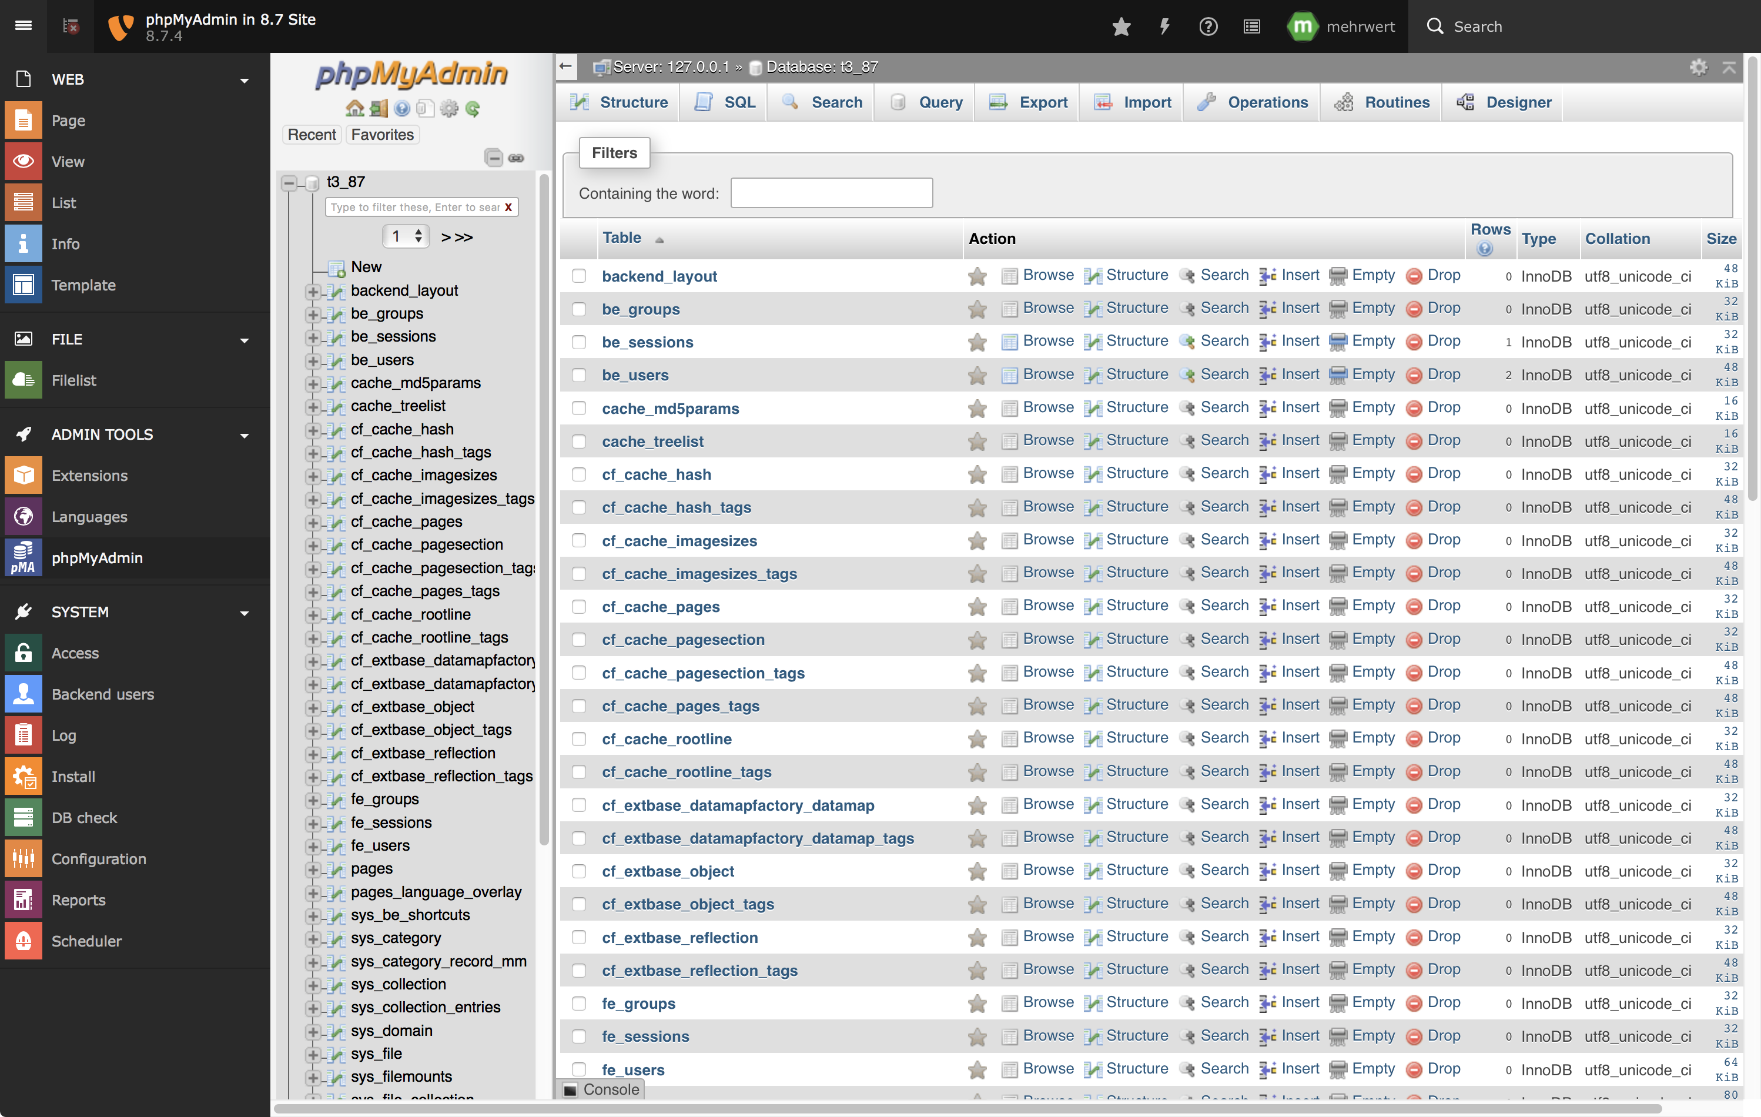Click the phpMyAdmin home icon
Image resolution: width=1761 pixels, height=1117 pixels.
point(354,109)
